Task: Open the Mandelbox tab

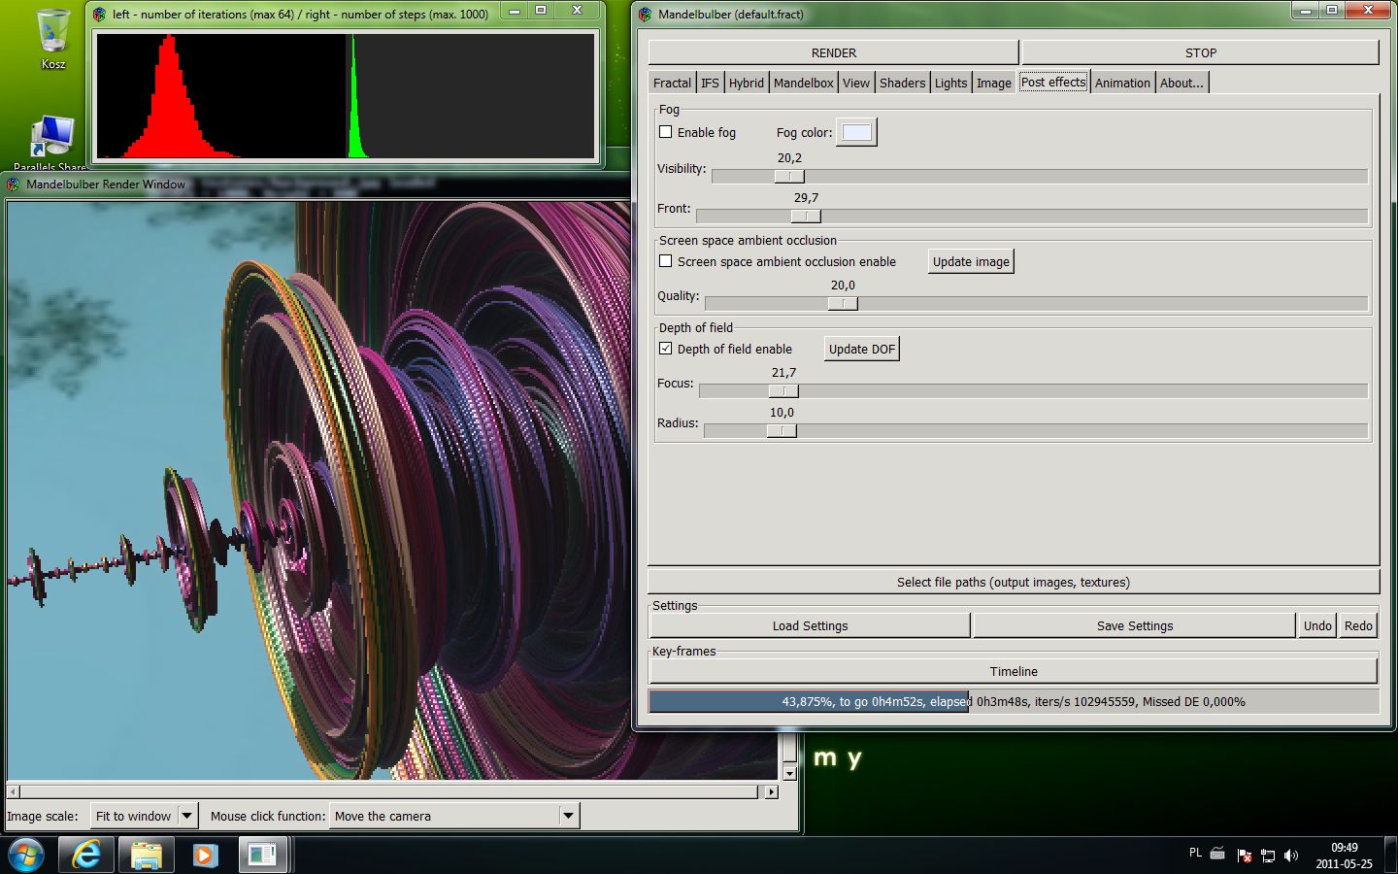Action: pos(803,83)
